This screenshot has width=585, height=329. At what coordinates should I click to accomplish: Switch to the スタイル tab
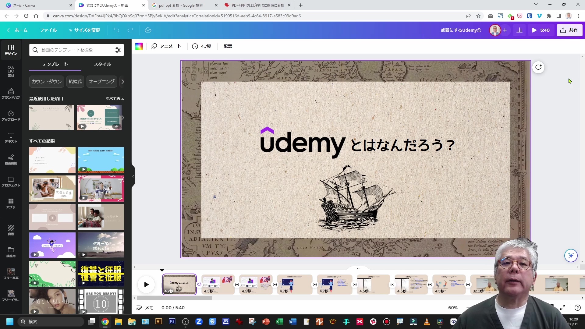[x=102, y=64]
